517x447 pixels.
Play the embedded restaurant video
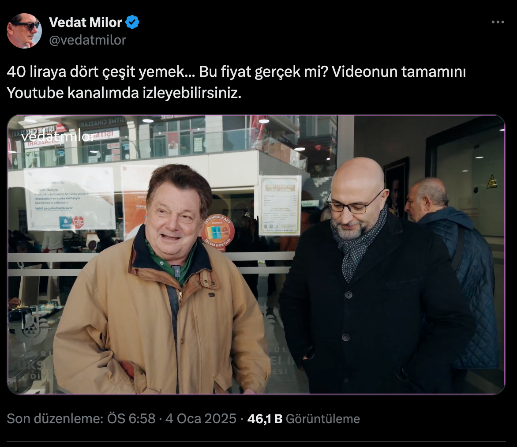pyautogui.click(x=256, y=254)
